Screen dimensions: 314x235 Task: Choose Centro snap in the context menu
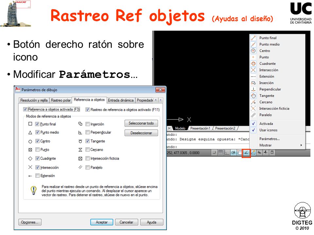pos(277,51)
